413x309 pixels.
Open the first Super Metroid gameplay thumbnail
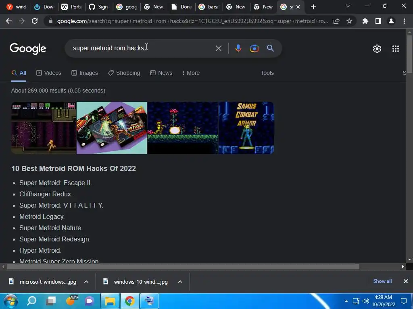[44, 128]
